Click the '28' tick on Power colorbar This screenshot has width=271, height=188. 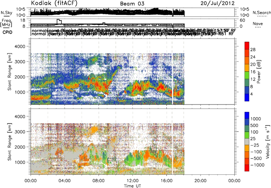[x=253, y=50]
